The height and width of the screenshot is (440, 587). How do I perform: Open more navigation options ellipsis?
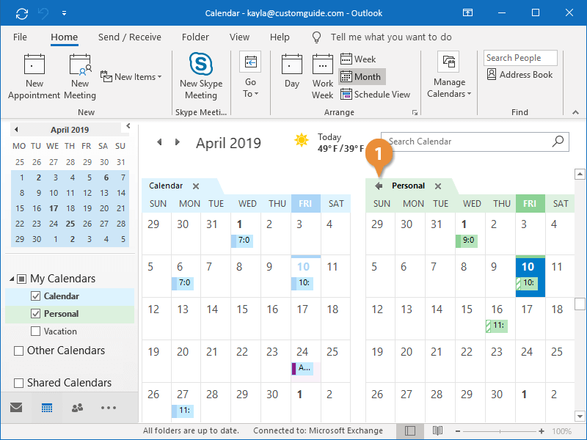click(108, 408)
